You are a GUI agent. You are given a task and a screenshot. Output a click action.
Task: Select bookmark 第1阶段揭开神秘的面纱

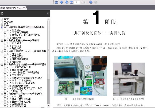[x=24, y=27]
